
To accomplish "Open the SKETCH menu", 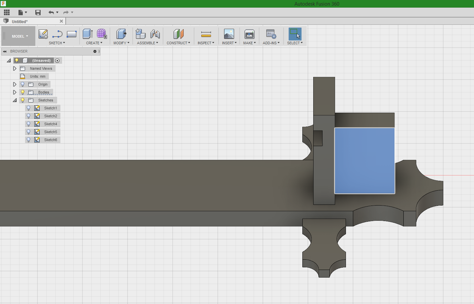I will coord(57,43).
